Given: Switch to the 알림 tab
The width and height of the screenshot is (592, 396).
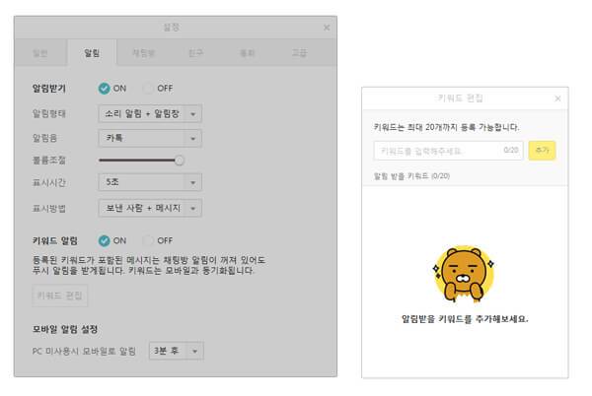Looking at the screenshot, I should point(92,53).
